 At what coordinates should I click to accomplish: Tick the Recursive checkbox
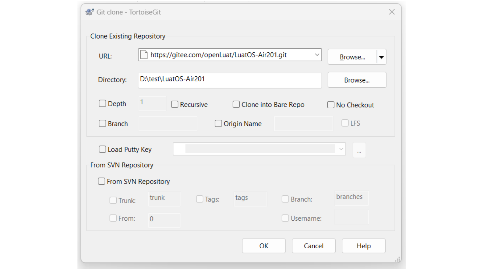175,105
